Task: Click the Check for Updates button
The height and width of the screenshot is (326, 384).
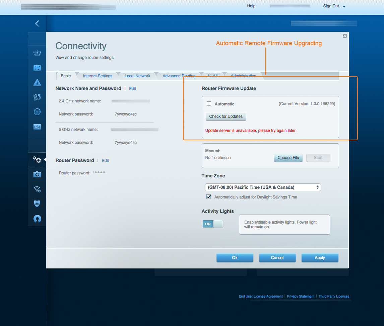Action: (226, 116)
